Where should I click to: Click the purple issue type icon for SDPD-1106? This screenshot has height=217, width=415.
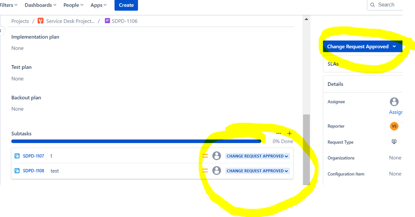coord(107,21)
